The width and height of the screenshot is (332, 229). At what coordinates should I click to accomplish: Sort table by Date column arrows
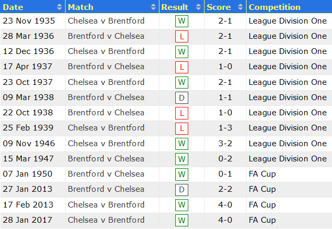coord(59,7)
